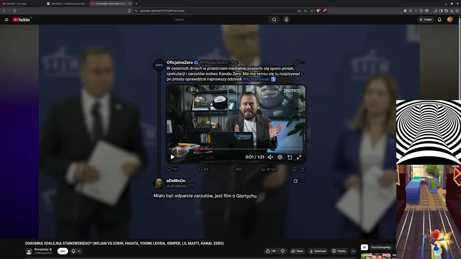The height and width of the screenshot is (259, 461).
Task: Switch to the Literalnie tab
Action: tap(66, 4)
